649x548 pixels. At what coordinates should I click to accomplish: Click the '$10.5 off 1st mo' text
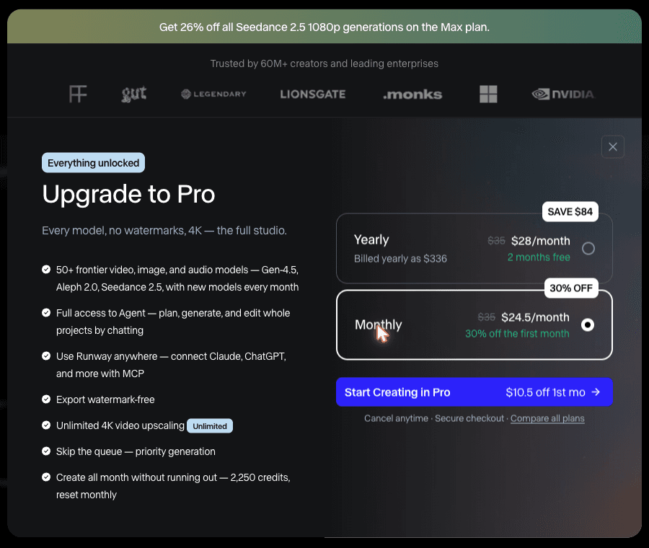(x=545, y=392)
